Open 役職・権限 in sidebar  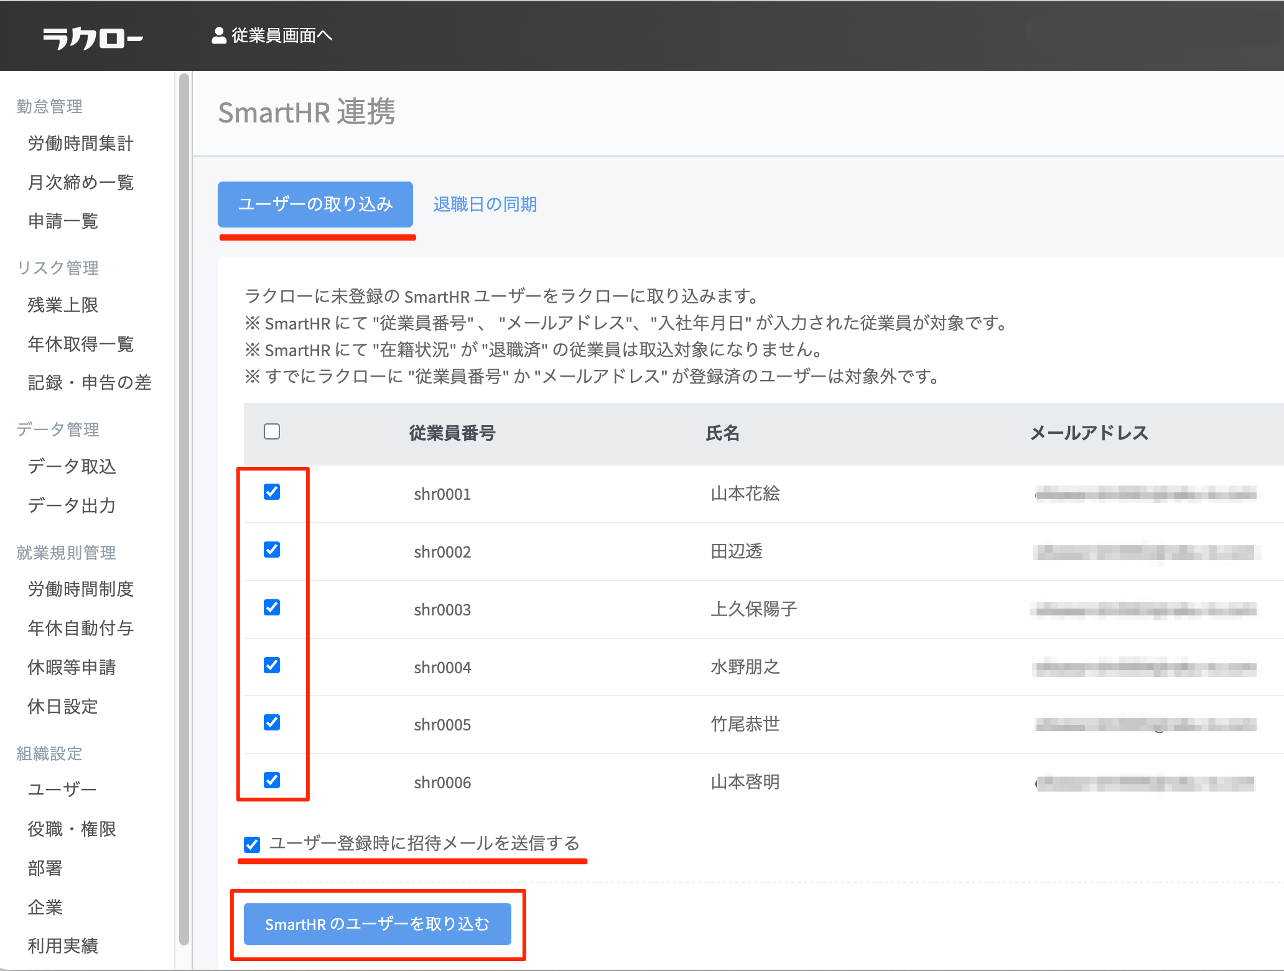point(72,829)
